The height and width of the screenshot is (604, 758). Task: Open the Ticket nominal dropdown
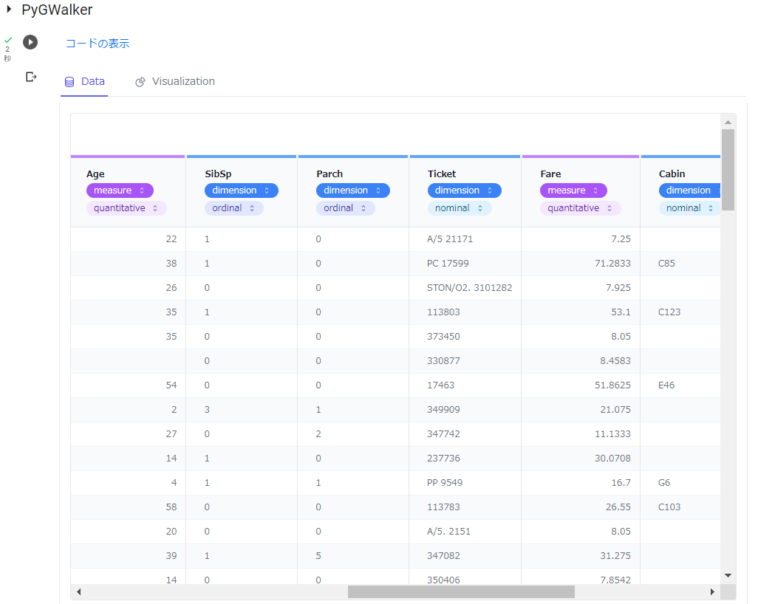(459, 208)
